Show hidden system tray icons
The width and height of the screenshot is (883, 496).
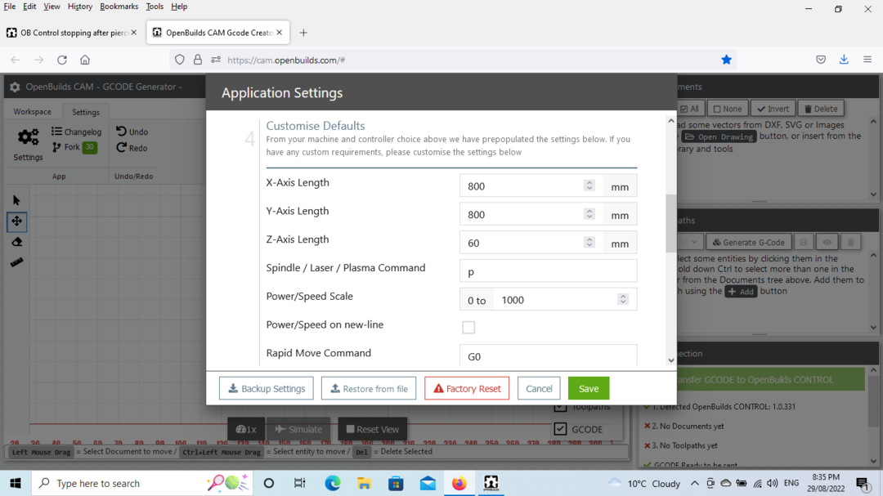(694, 483)
